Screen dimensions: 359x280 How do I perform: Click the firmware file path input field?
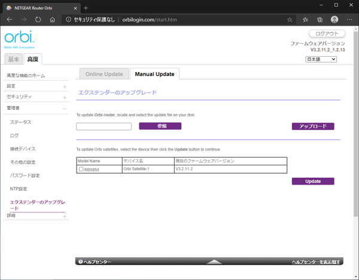coord(104,127)
